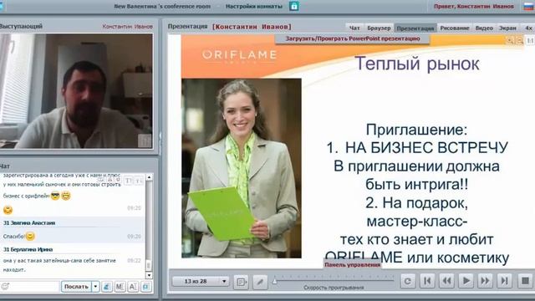Click the slide title Теплый рынок

tap(417, 64)
